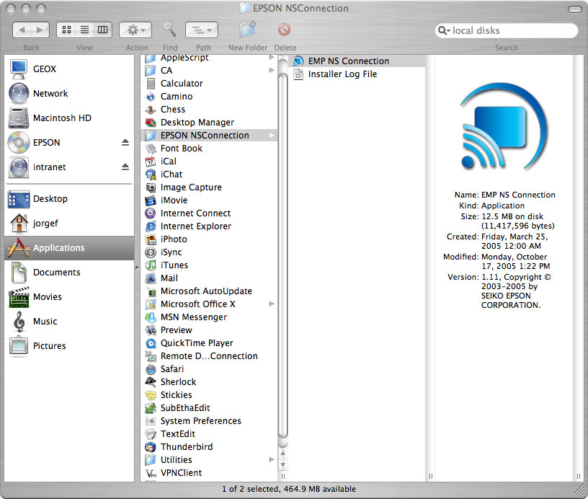
Task: Open Music in the sidebar
Action: coord(69,322)
